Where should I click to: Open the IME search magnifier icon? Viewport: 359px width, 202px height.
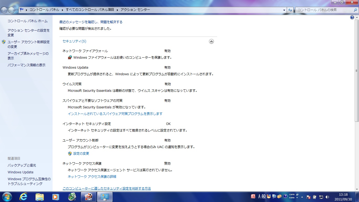tap(274, 196)
